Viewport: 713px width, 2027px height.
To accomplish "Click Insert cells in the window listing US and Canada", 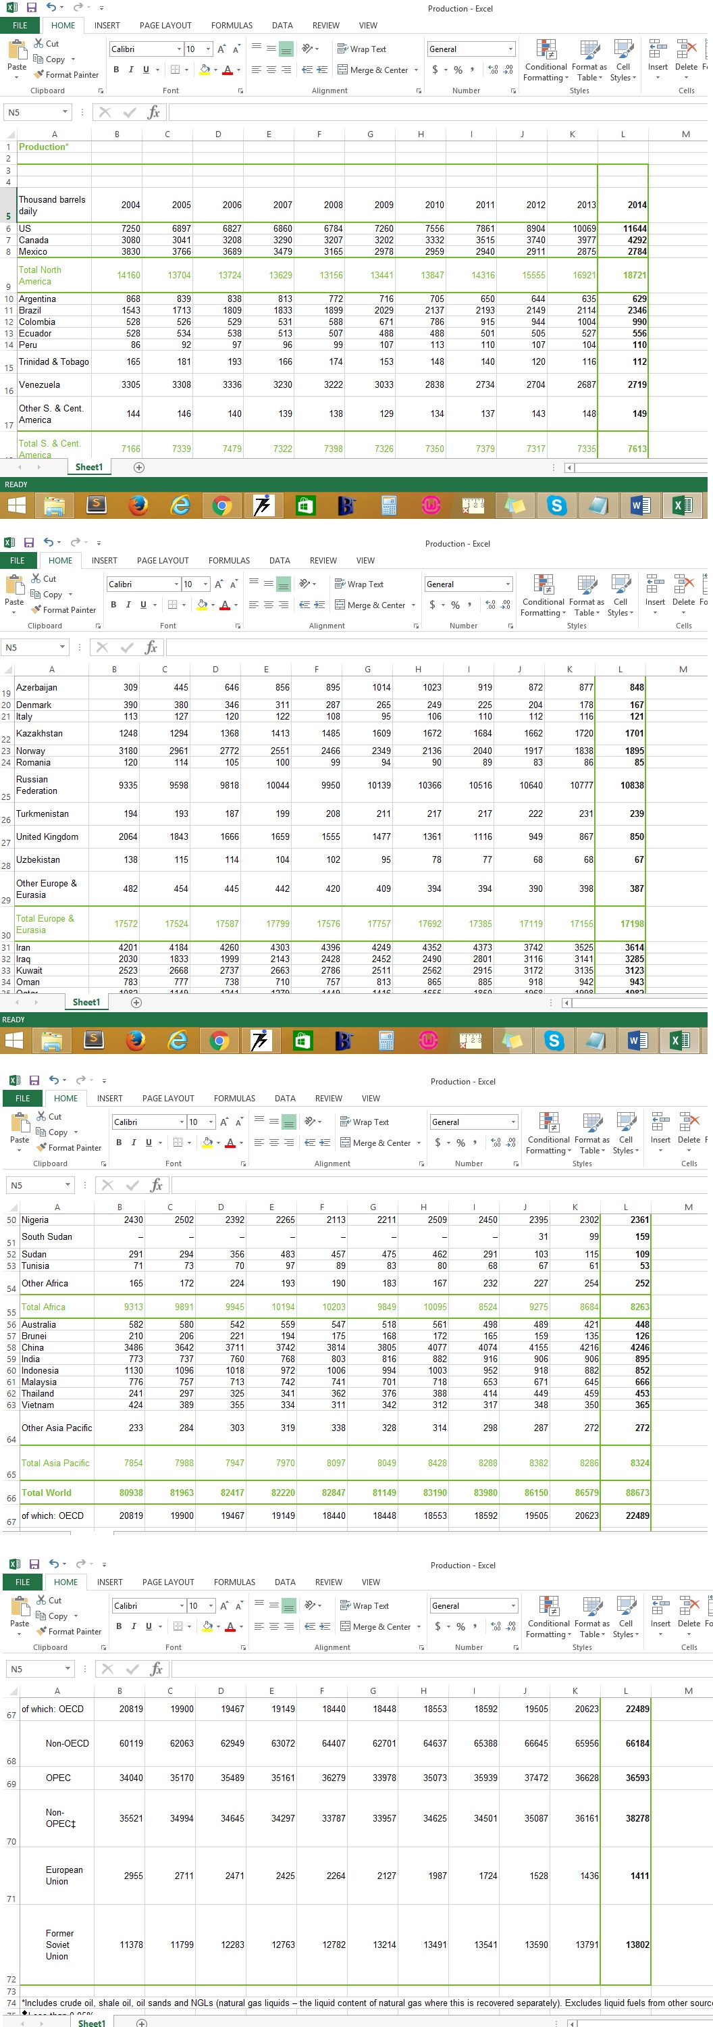I will pyautogui.click(x=658, y=57).
